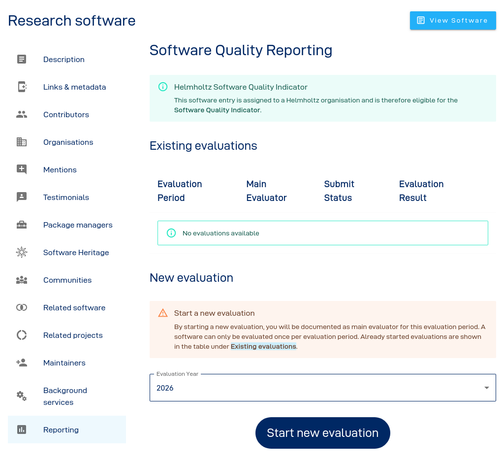Screen dimensions: 504x463
Task: Open the Communities section
Action: click(67, 280)
